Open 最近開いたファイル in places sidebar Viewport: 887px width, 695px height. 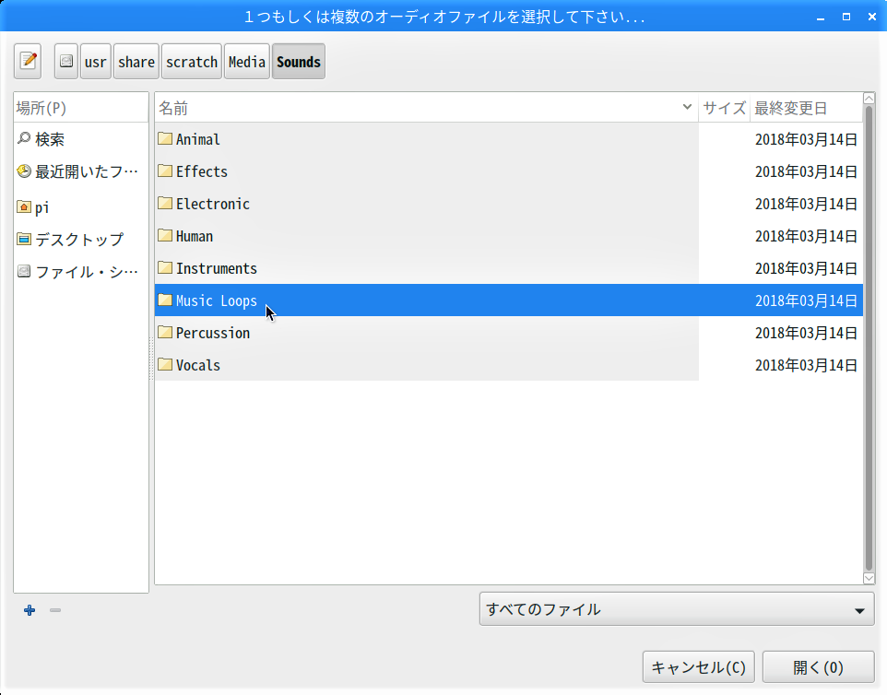click(81, 171)
